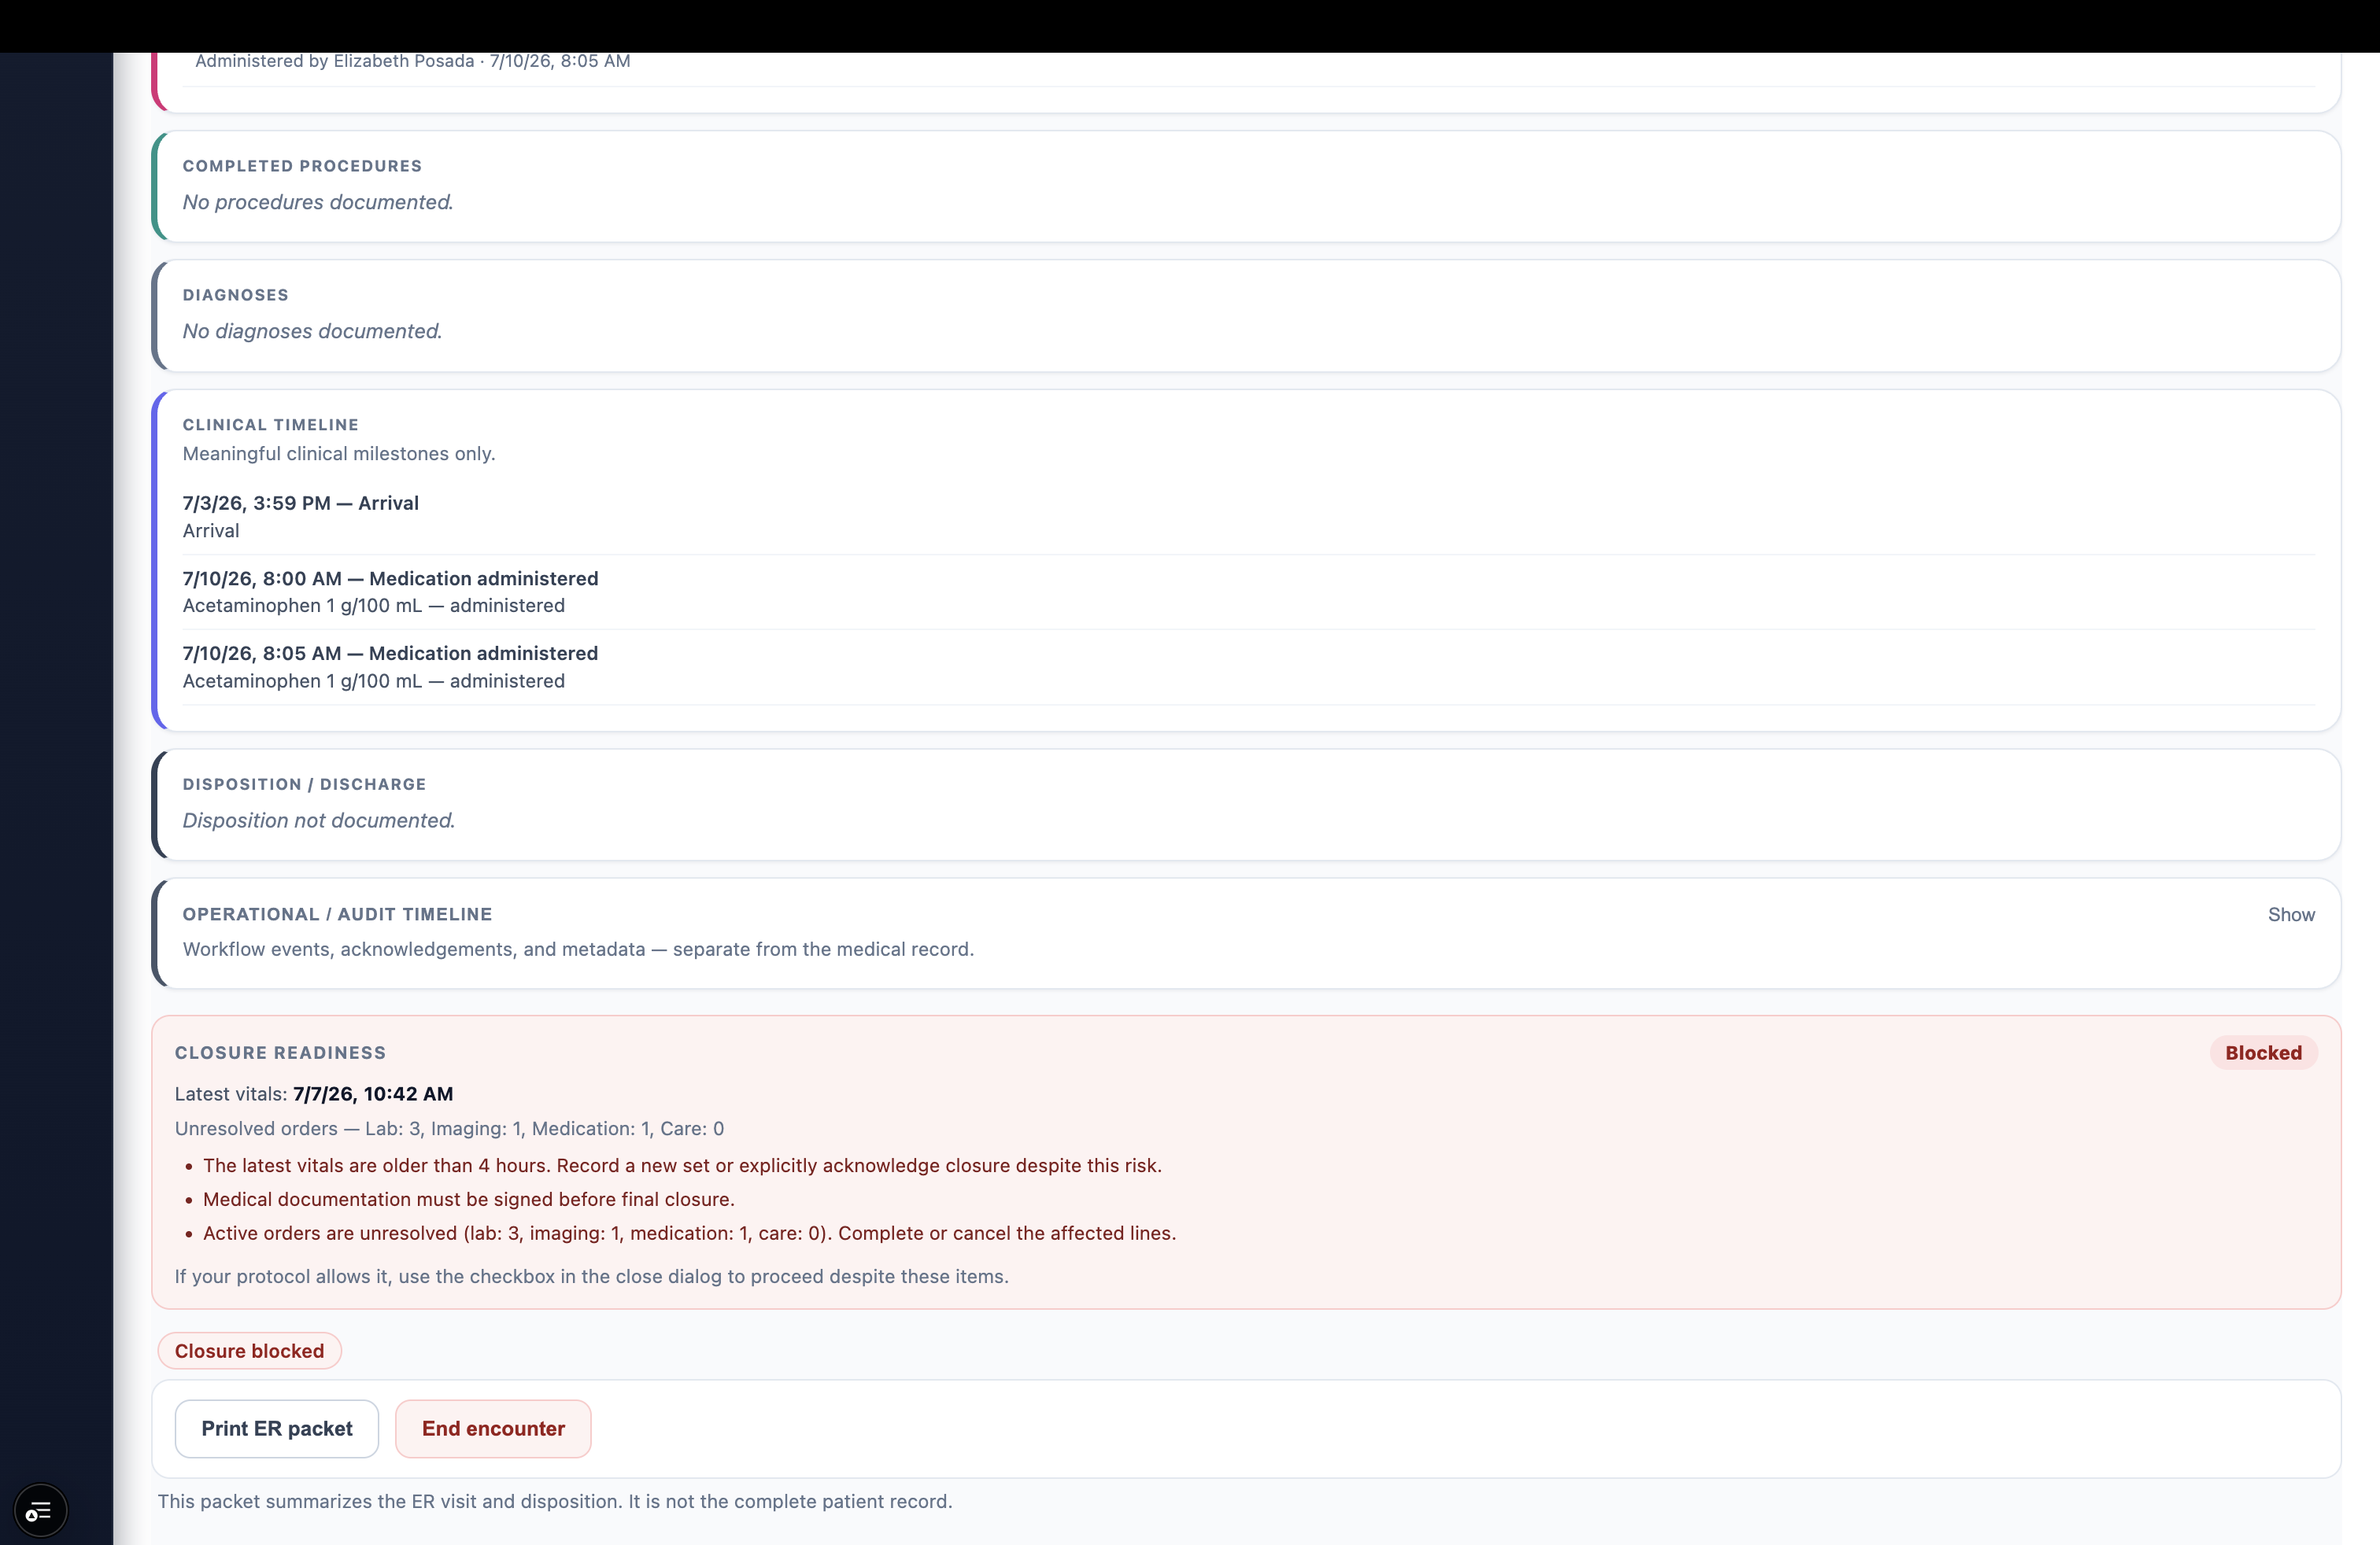Click the Blocked status badge
Image resolution: width=2380 pixels, height=1545 pixels.
(2263, 1053)
